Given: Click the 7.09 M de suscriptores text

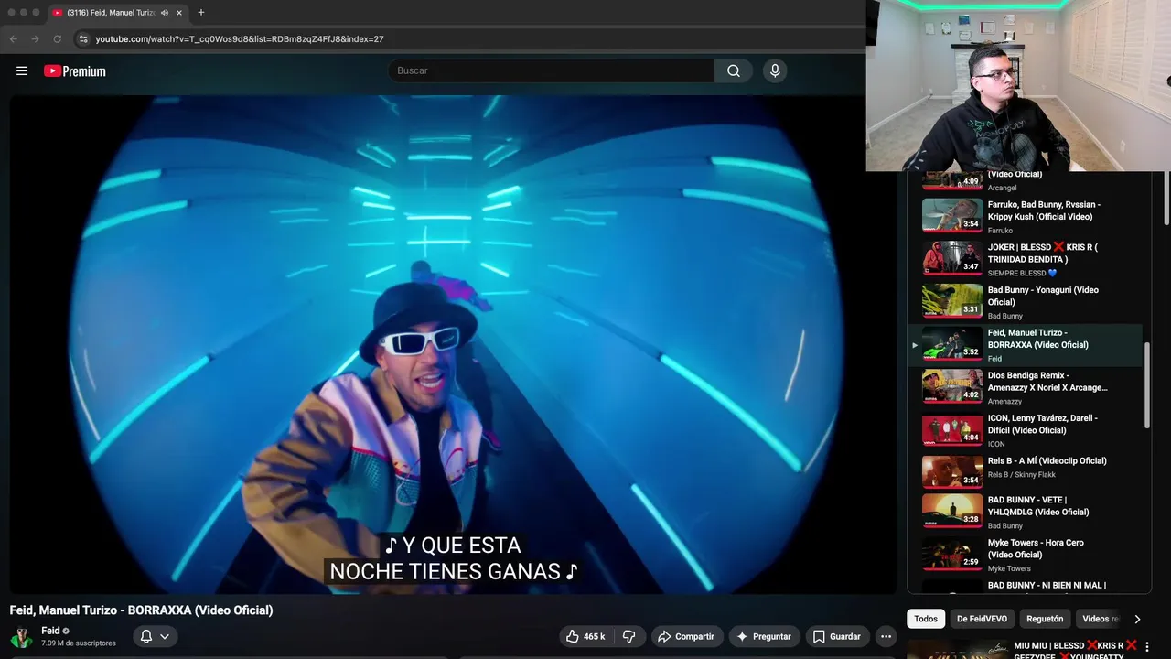Looking at the screenshot, I should tap(79, 643).
